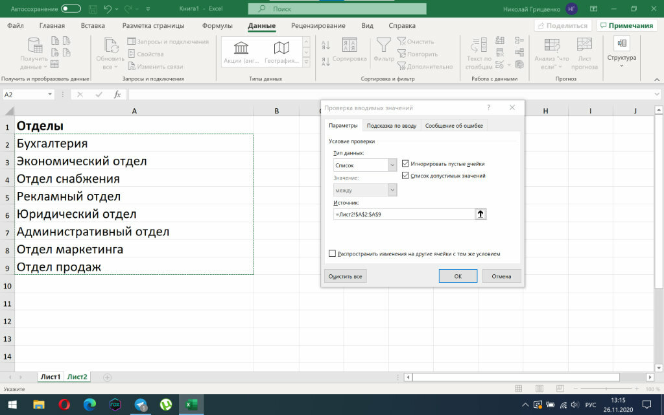Open Customize Quick Access Toolbar dropdown
Screen dimensions: 664x415
pyautogui.click(x=148, y=9)
